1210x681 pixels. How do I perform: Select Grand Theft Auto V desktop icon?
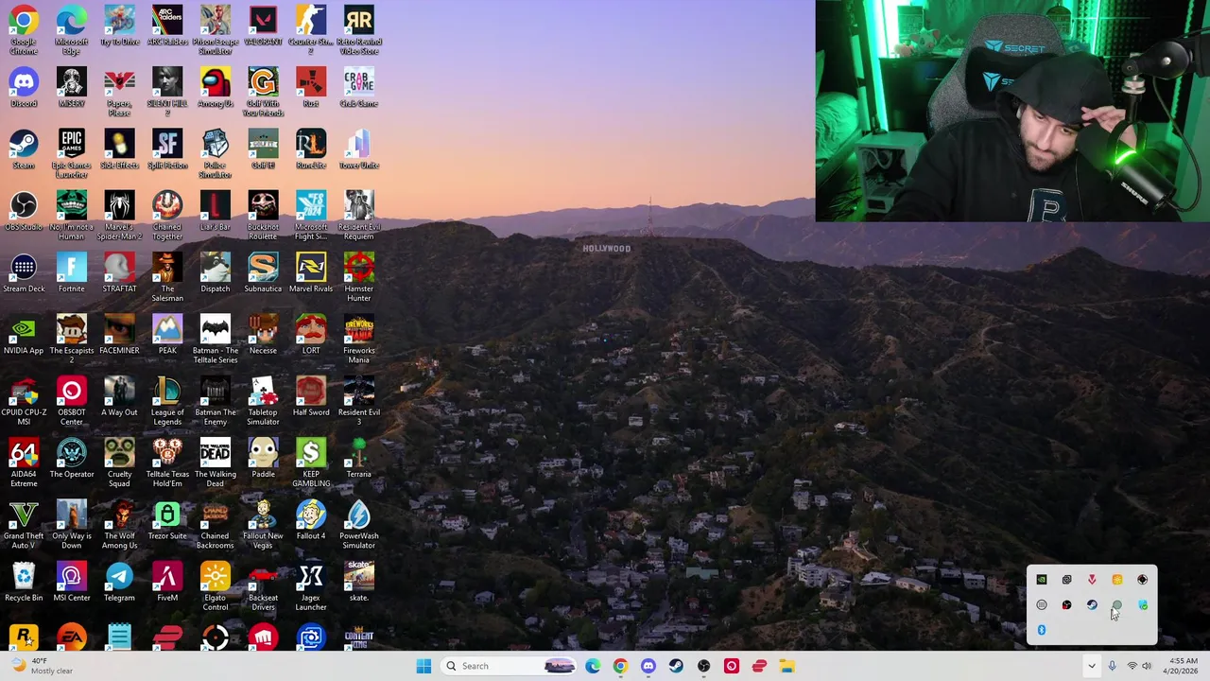24,524
